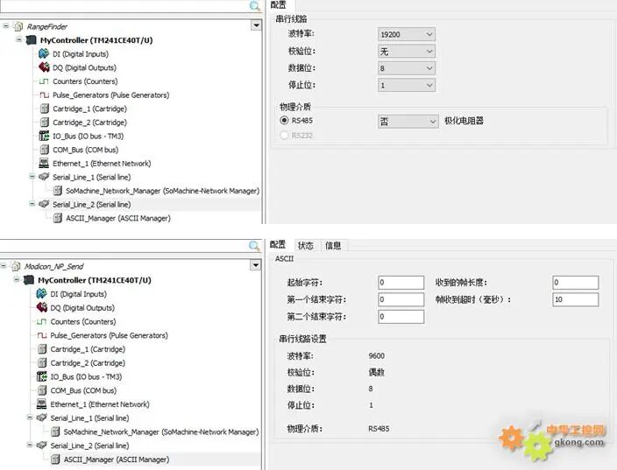
Task: Click Serial_Line_1 icon in RangeFinder tree
Action: 44,177
